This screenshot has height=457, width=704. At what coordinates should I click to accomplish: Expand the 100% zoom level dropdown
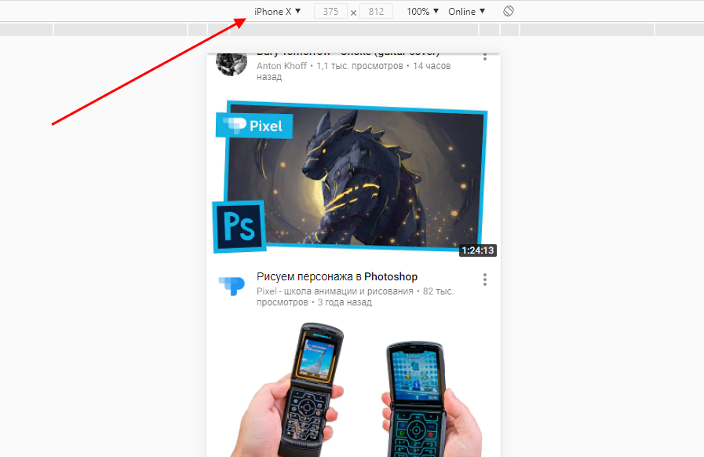(422, 12)
